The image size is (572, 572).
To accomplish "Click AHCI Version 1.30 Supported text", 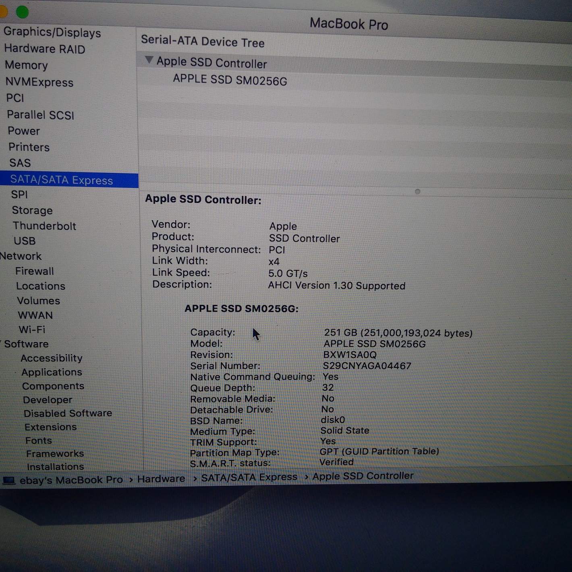I will tap(337, 285).
